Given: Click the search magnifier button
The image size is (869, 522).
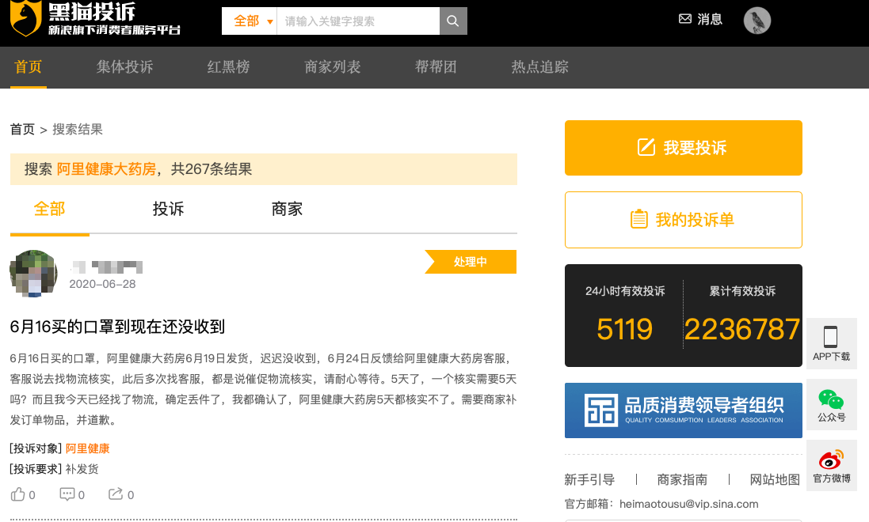Looking at the screenshot, I should click(453, 21).
